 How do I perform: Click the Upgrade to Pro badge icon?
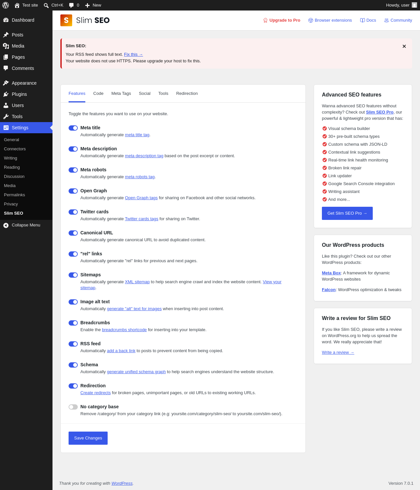point(265,20)
